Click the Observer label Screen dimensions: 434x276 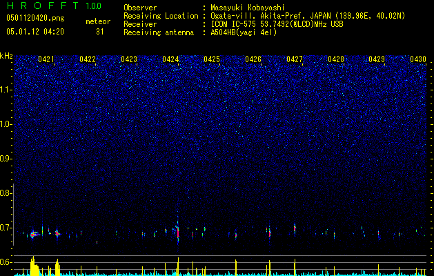[140, 8]
